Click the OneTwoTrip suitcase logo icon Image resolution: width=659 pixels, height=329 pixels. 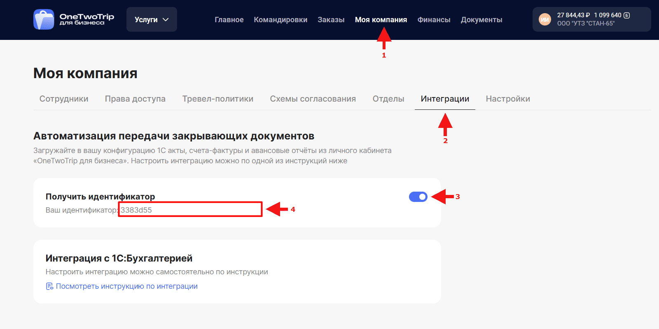44,19
